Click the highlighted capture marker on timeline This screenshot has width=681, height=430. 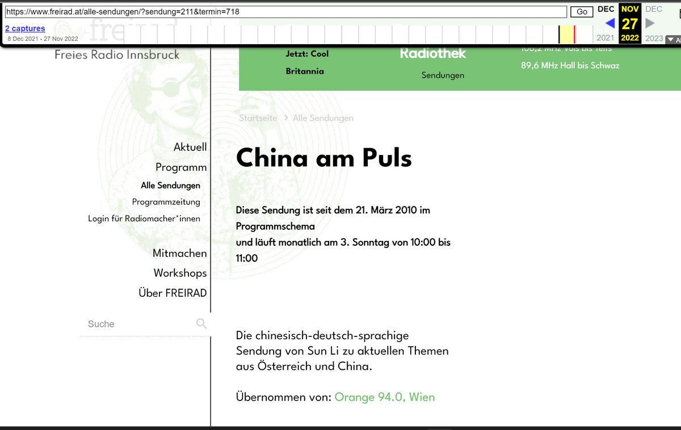(566, 35)
